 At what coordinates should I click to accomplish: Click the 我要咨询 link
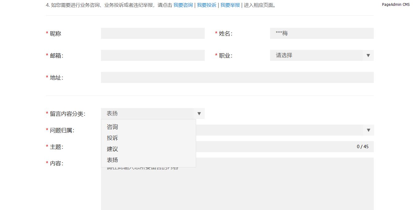pos(183,5)
